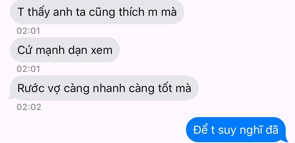This screenshot has width=295, height=143.
Task: Tap the blue sent message "Để t suy nghĩ đã"
Action: pyautogui.click(x=237, y=130)
